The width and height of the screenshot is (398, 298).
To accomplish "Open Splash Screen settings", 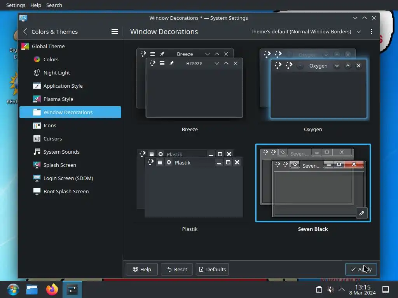I will click(70, 165).
